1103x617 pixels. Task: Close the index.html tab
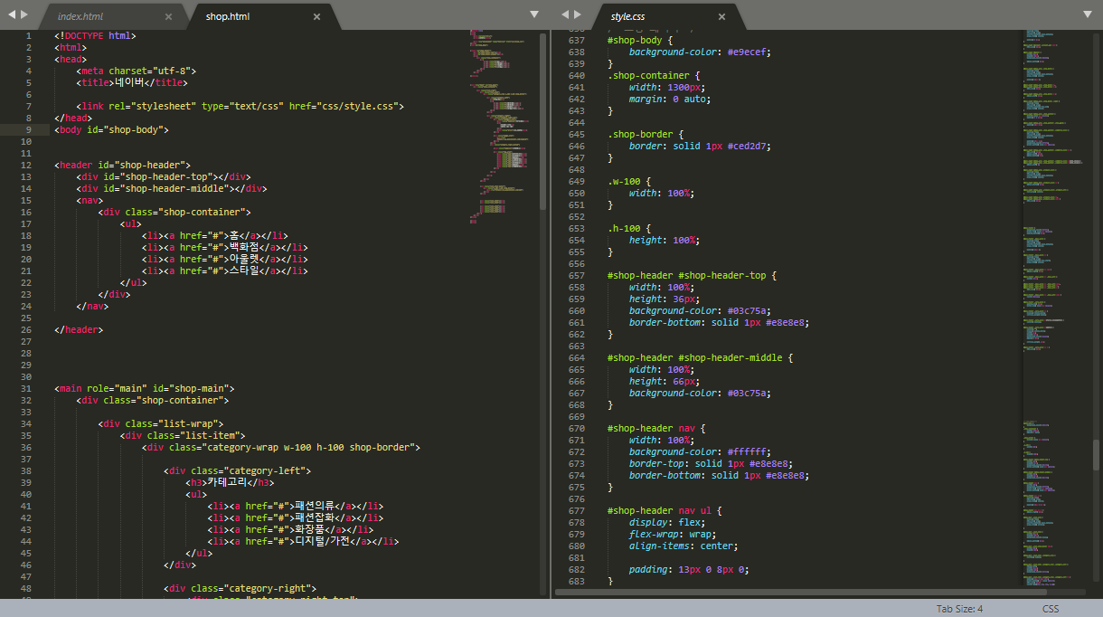(x=169, y=16)
